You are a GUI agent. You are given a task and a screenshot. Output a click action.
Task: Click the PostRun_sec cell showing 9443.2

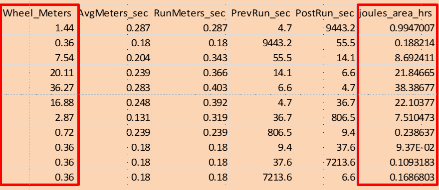(325, 27)
